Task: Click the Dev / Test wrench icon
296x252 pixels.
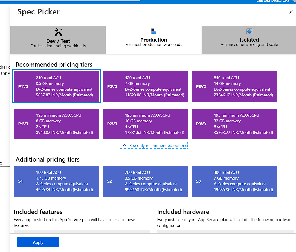Action: pyautogui.click(x=58, y=32)
